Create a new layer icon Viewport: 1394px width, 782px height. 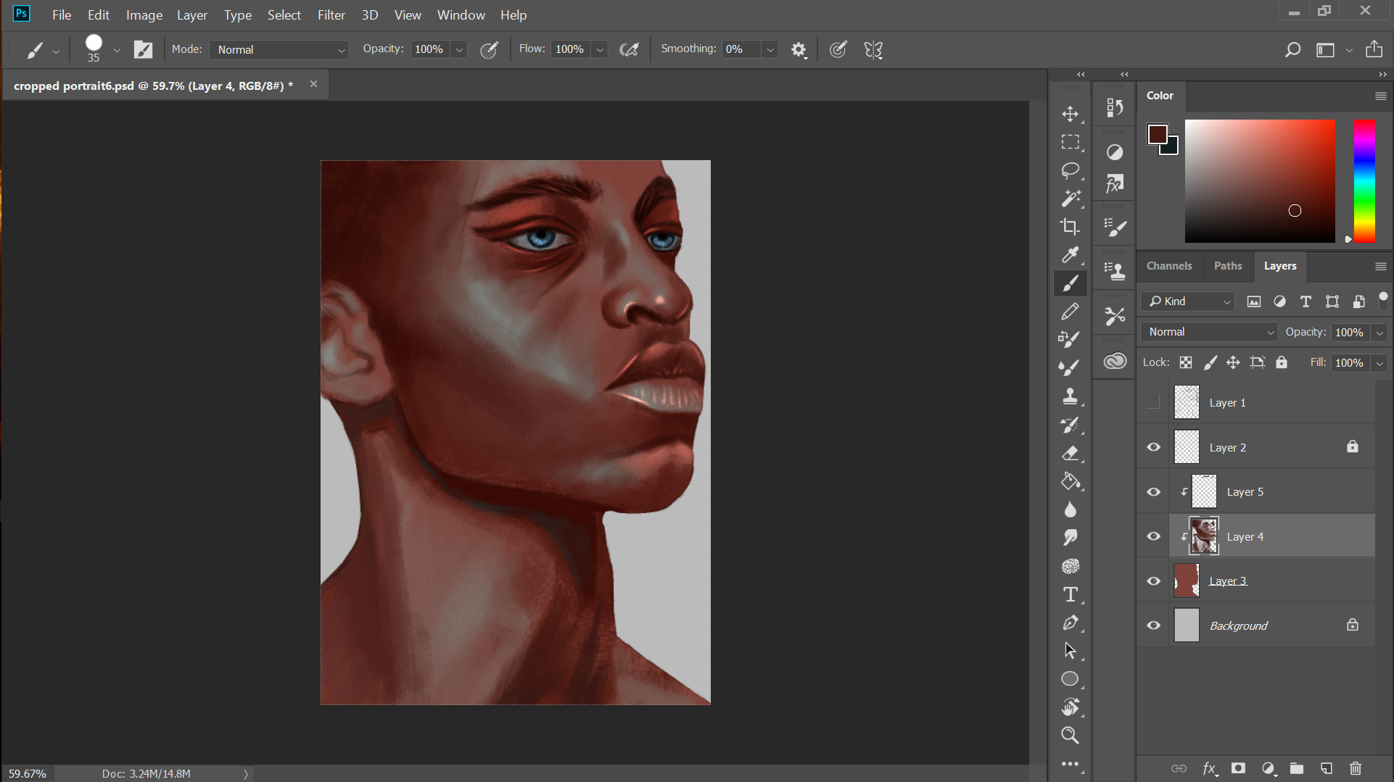[x=1326, y=768]
